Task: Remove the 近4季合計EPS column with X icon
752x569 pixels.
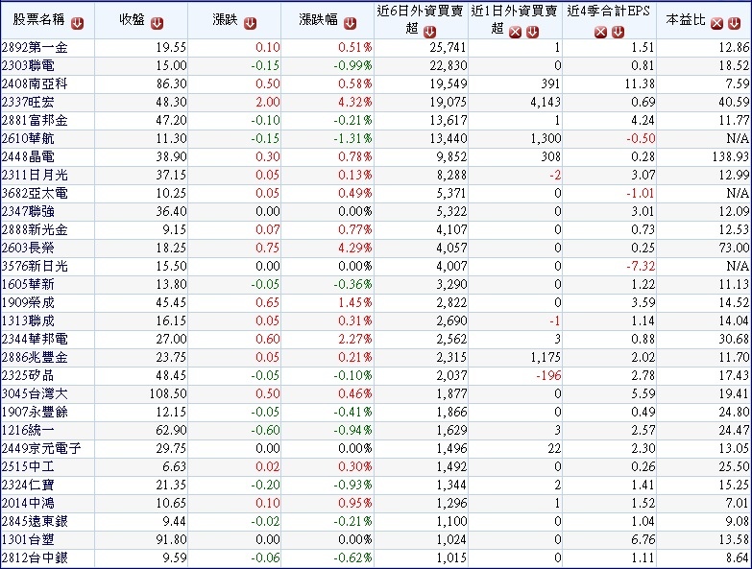Action: click(600, 32)
